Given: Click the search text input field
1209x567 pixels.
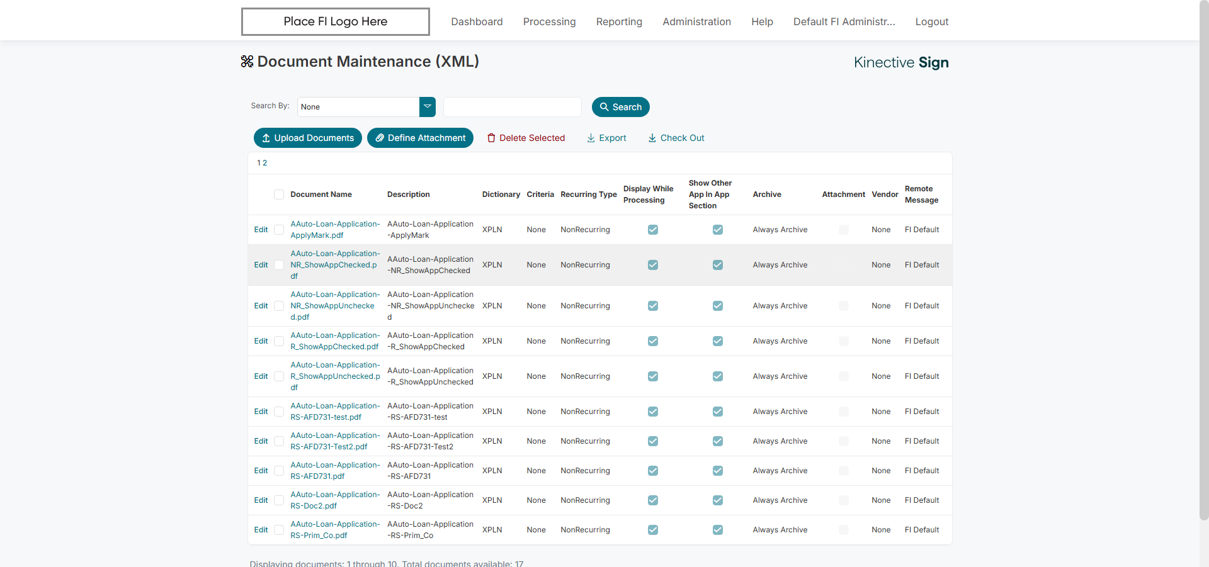Looking at the screenshot, I should tap(512, 107).
